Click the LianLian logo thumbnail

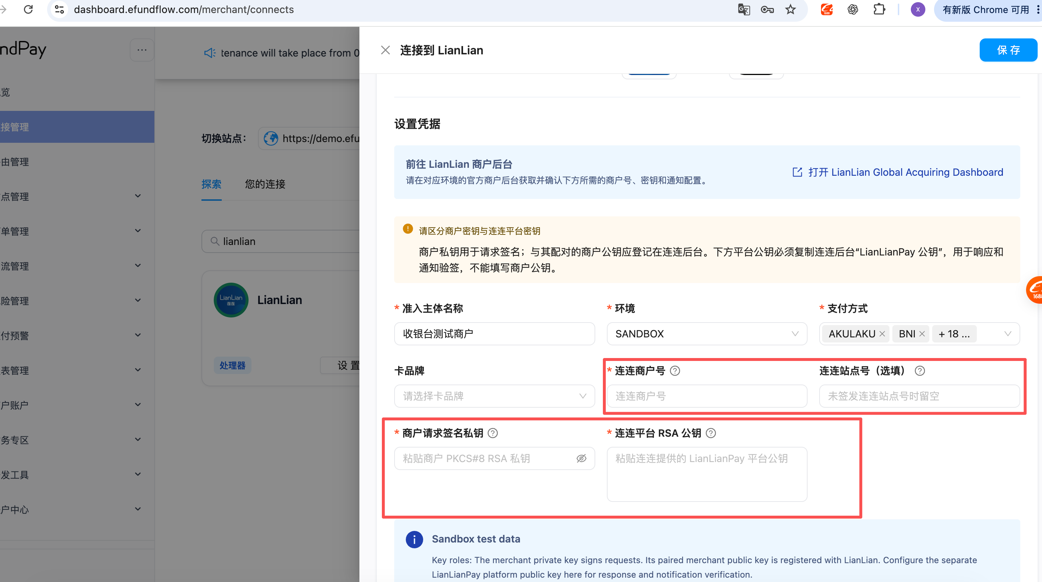230,300
